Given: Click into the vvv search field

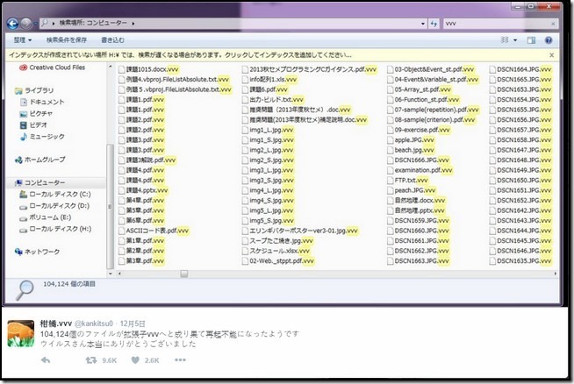Looking at the screenshot, I should point(496,24).
